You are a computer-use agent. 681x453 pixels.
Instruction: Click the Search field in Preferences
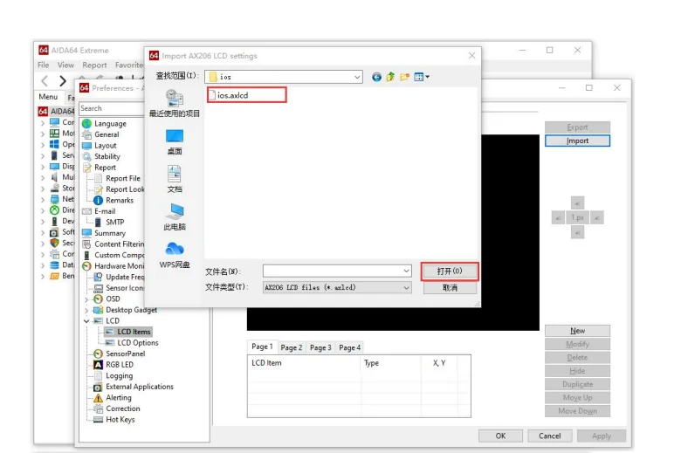[x=112, y=108]
